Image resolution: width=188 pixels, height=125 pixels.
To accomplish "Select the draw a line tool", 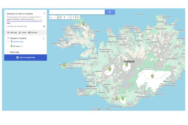I will click(69, 17).
